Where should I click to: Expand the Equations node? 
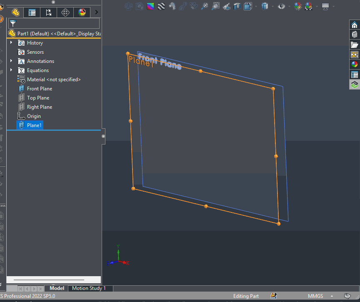[x=11, y=70]
